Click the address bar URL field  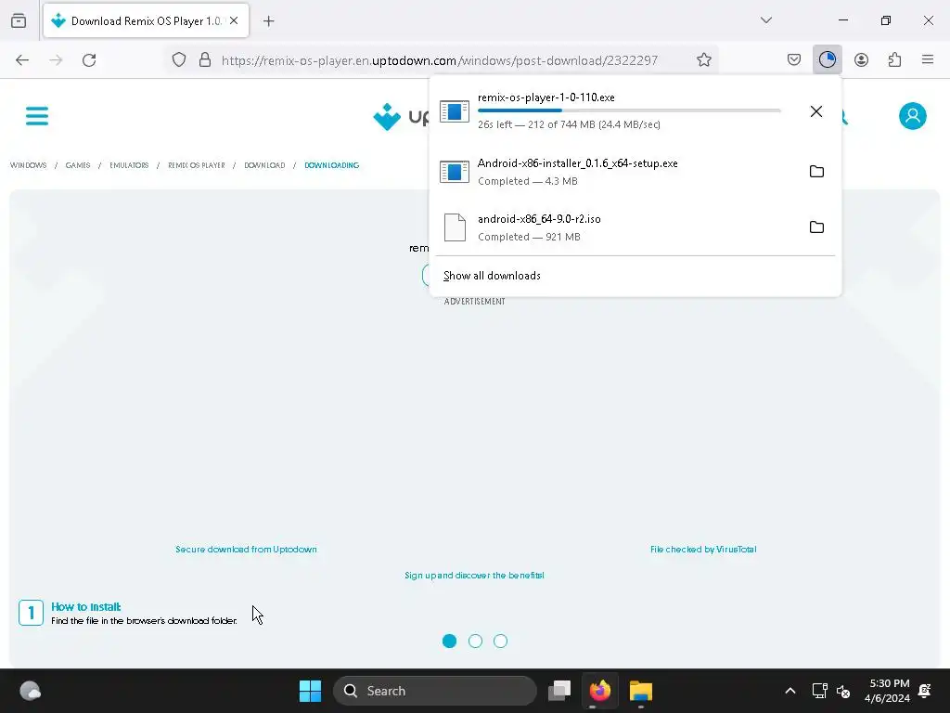coord(439,60)
